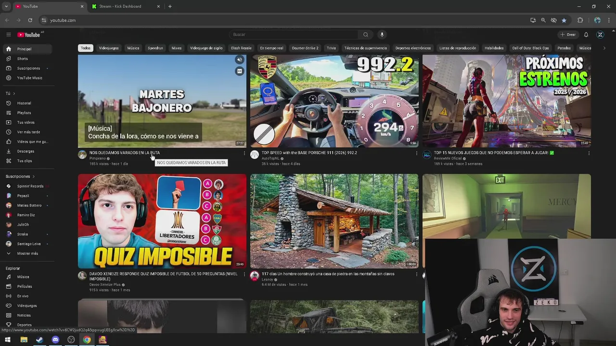Viewport: 616px width, 346px height.
Task: Select the Speedrun filter chip
Action: pyautogui.click(x=155, y=48)
